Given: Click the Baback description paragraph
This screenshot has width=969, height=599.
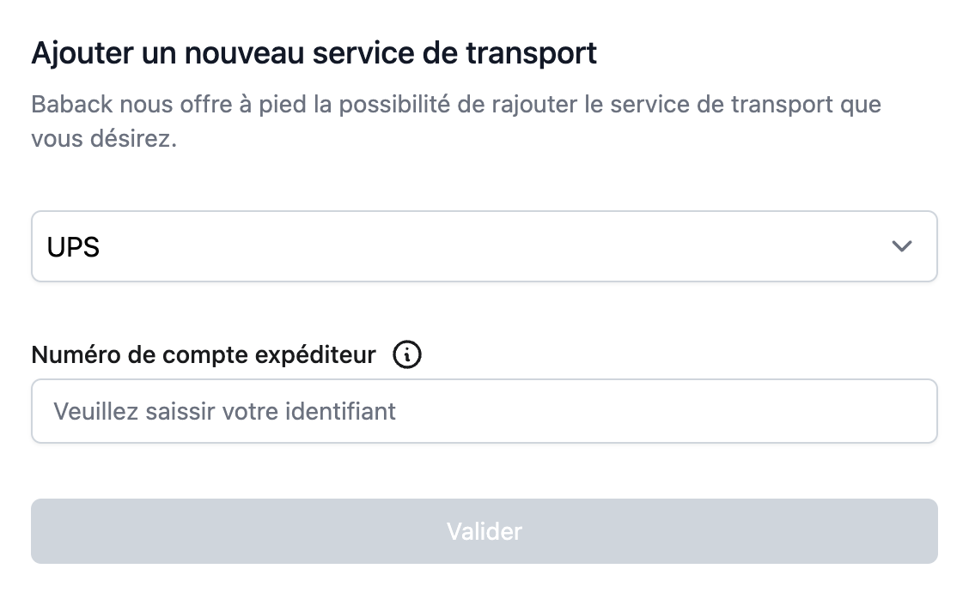Looking at the screenshot, I should click(456, 121).
